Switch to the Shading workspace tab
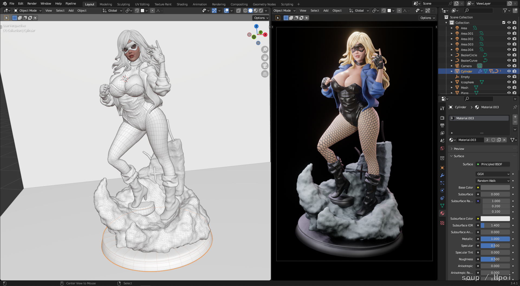 coord(182,4)
